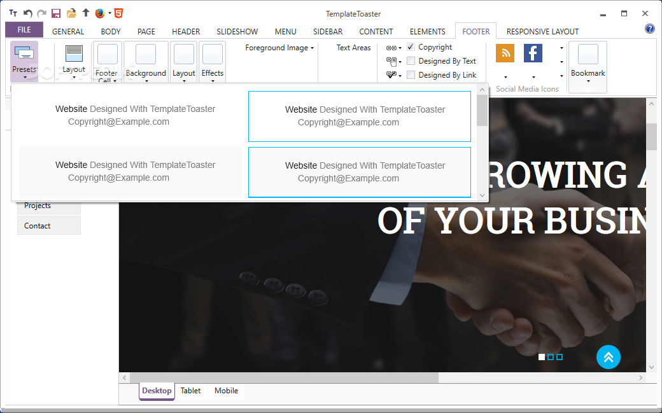Screen dimensions: 662x413
Task: Select the bottom-right outlined footer preset
Action: [x=360, y=172]
